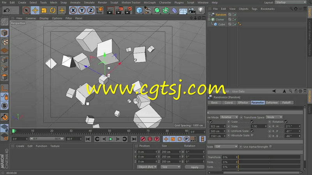The height and width of the screenshot is (175, 312).
Task: Click Apply coordinates button
Action: pos(194,167)
